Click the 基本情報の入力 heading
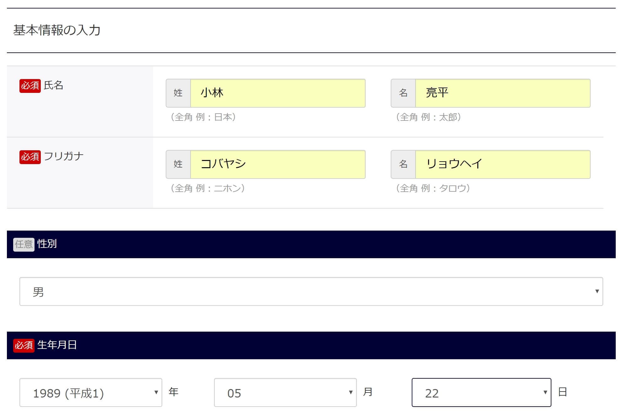 pyautogui.click(x=57, y=30)
